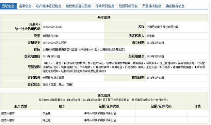Screen dimensions: 211x125
Task: Click the 股东信息 section header
Action: (104, 95)
